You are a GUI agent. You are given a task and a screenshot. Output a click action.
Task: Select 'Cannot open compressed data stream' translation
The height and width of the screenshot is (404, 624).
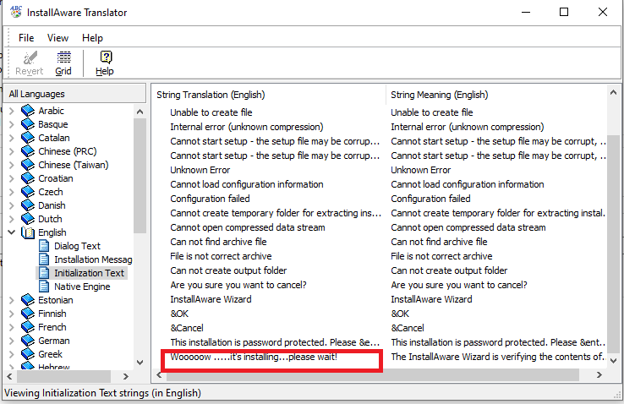(x=248, y=227)
